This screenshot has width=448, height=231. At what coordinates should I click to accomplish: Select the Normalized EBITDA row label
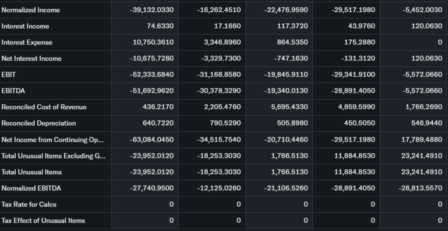point(31,188)
